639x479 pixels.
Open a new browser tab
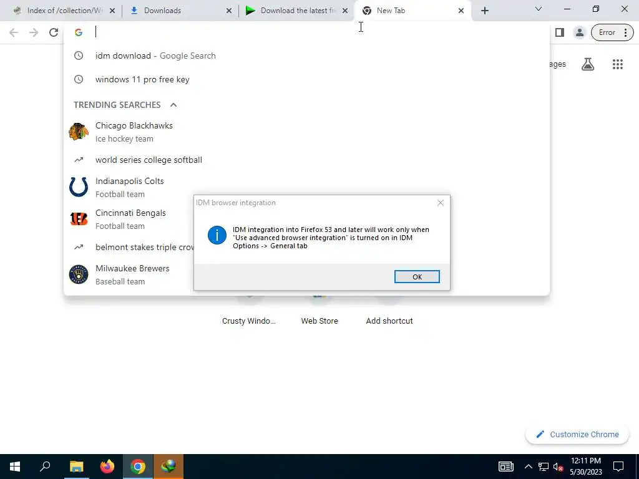pyautogui.click(x=484, y=11)
